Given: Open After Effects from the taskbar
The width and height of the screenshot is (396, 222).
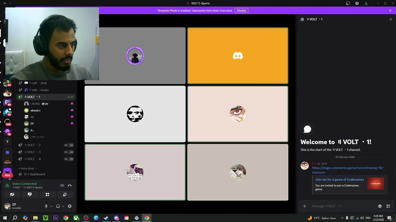Looking at the screenshot, I should [56, 218].
